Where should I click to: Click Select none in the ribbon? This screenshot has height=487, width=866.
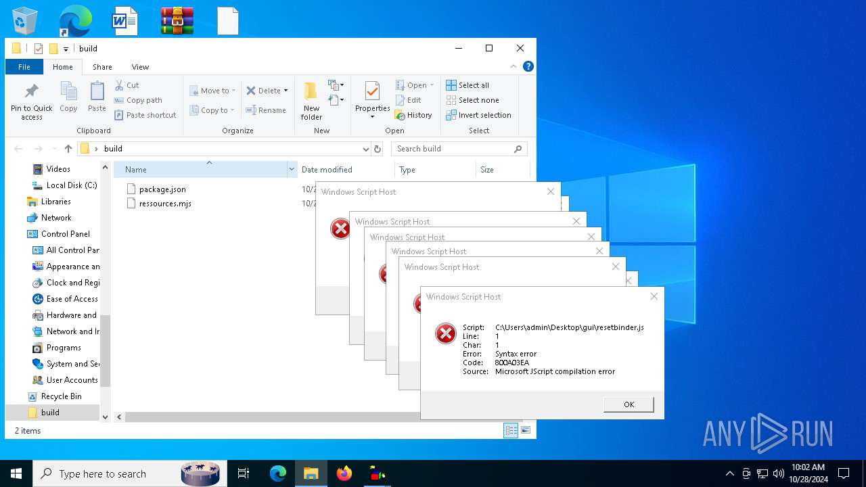point(472,100)
